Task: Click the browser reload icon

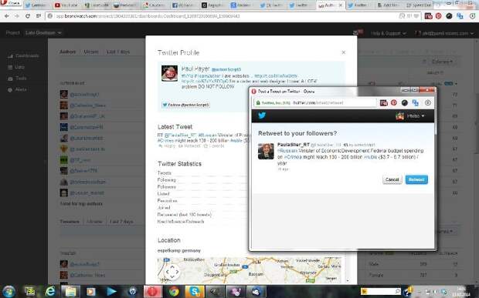Action: pyautogui.click(x=28, y=16)
